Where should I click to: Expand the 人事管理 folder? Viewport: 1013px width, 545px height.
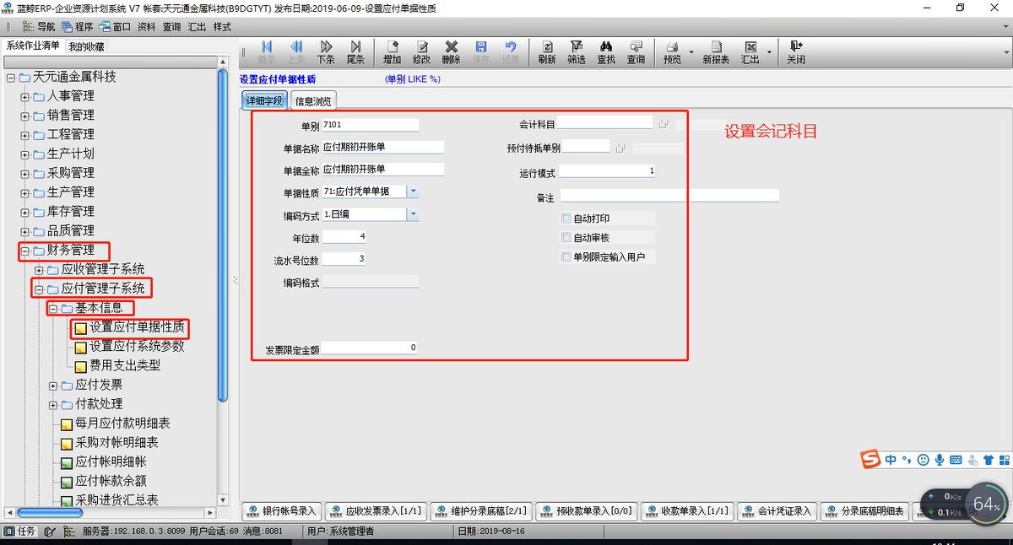[x=24, y=96]
